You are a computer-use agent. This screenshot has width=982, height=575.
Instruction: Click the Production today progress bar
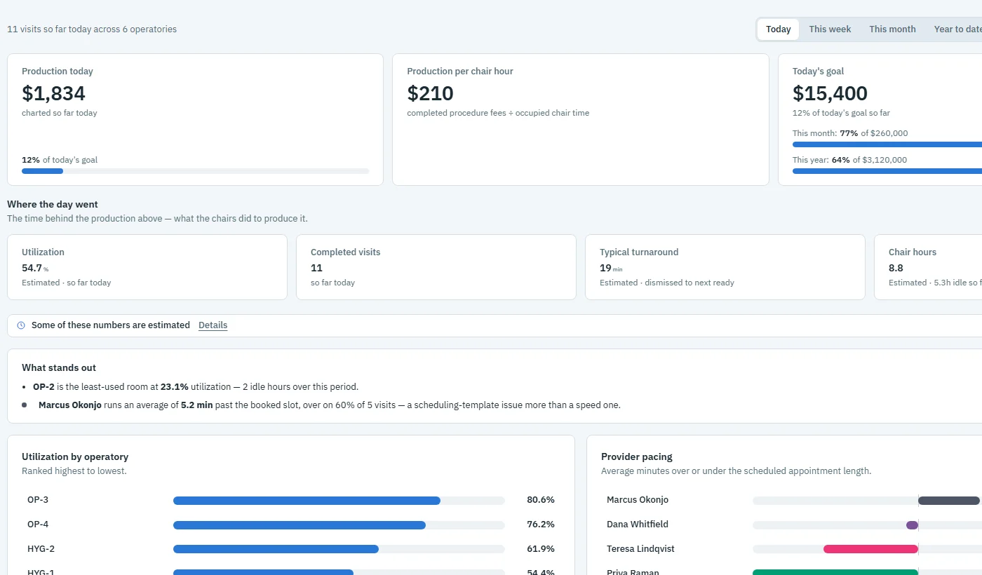tap(195, 171)
